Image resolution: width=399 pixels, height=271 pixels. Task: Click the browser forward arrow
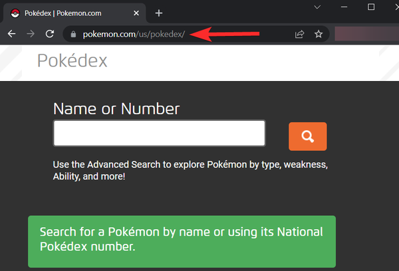[x=30, y=34]
